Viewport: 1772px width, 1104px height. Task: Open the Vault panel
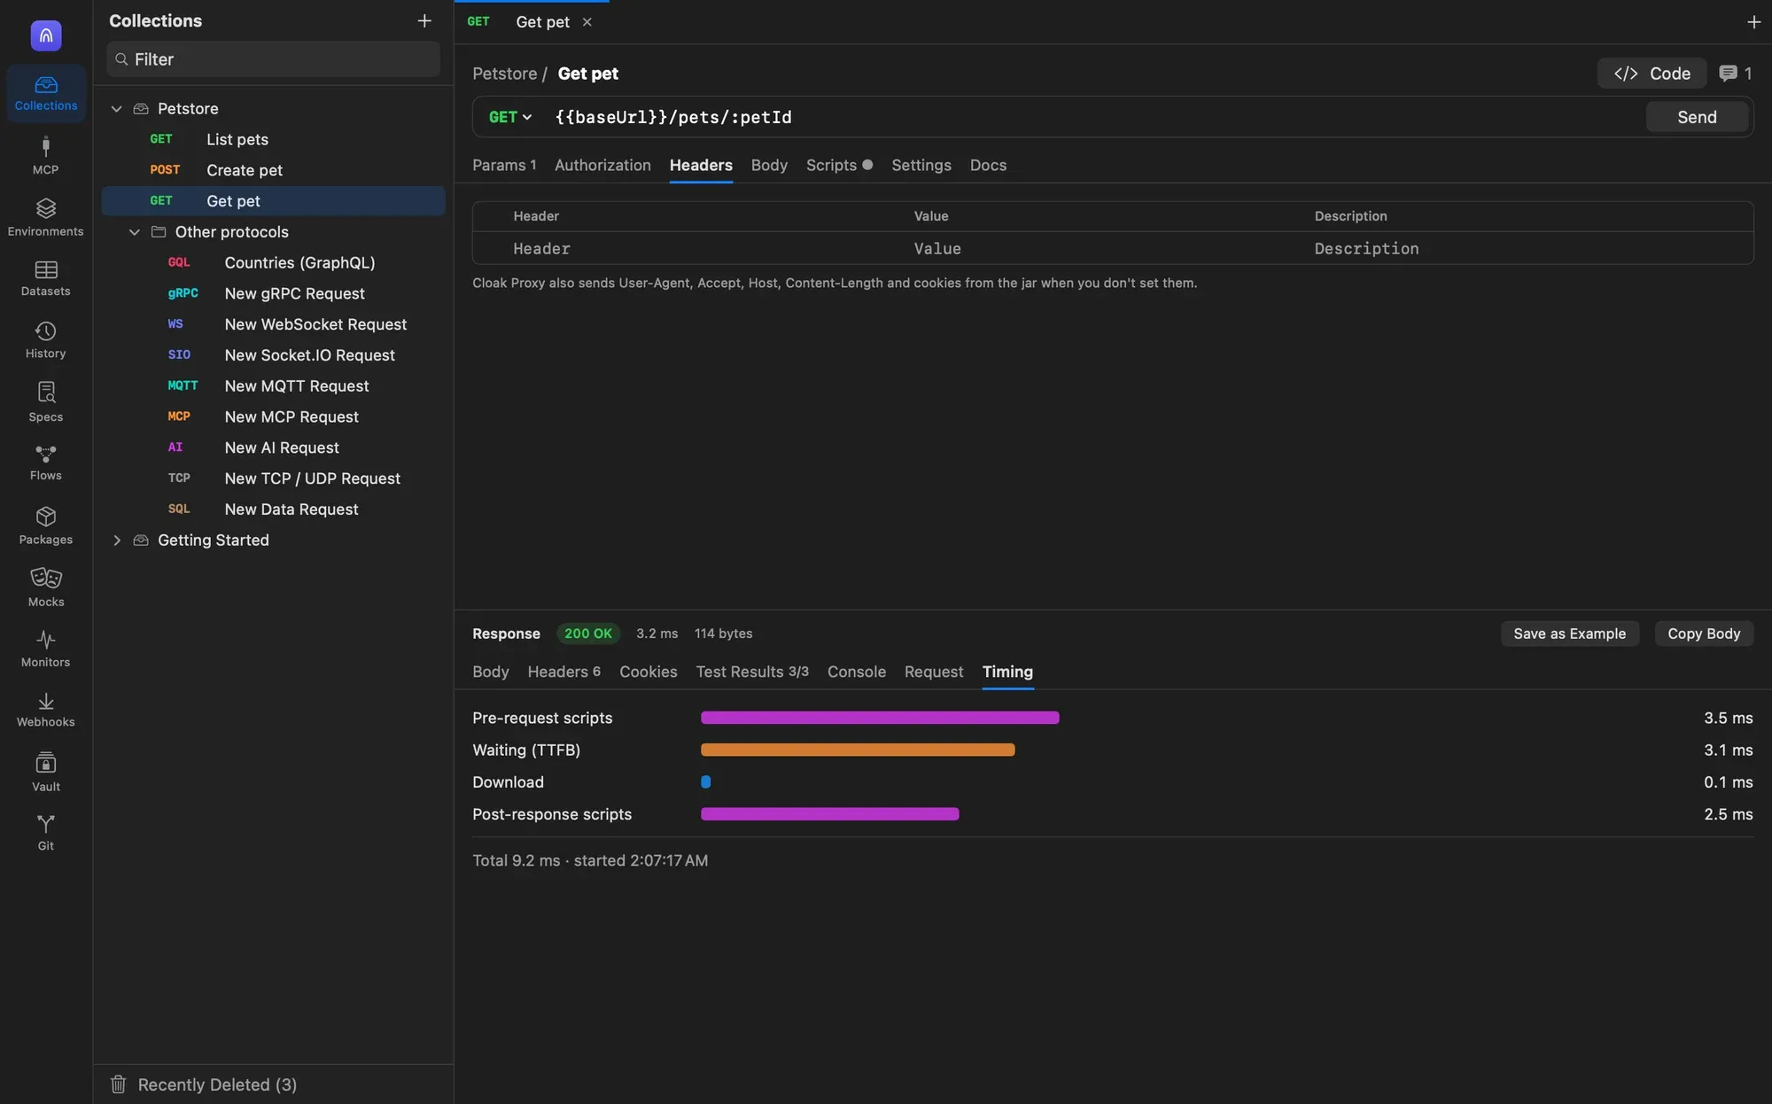(46, 772)
